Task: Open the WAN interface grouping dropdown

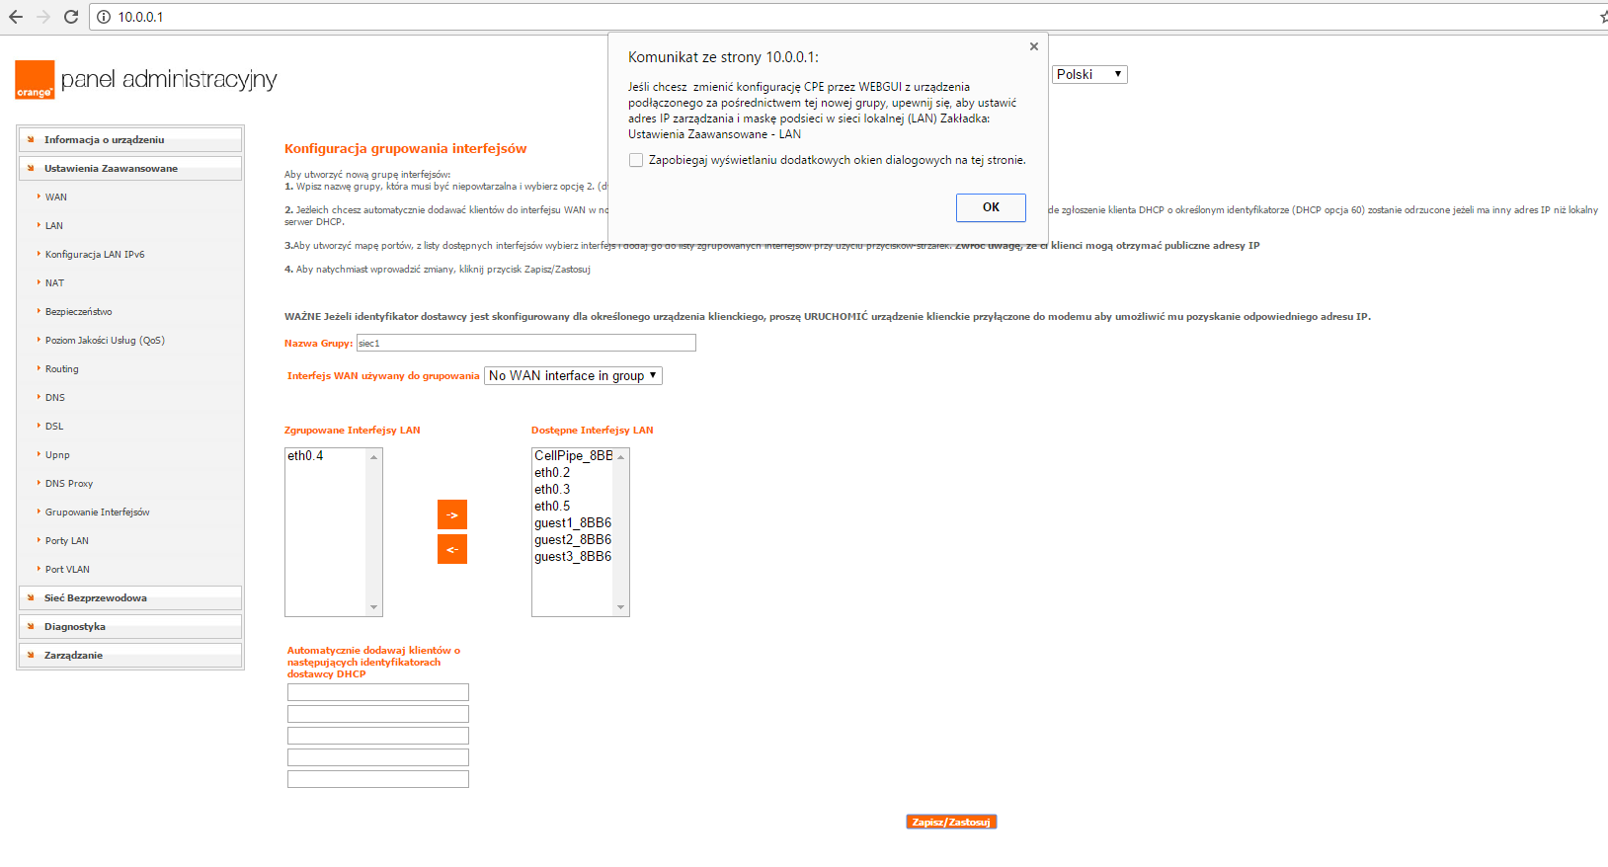Action: 573,375
